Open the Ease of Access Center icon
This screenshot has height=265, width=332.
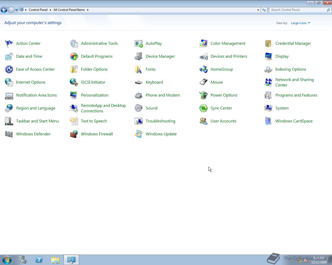(9, 69)
